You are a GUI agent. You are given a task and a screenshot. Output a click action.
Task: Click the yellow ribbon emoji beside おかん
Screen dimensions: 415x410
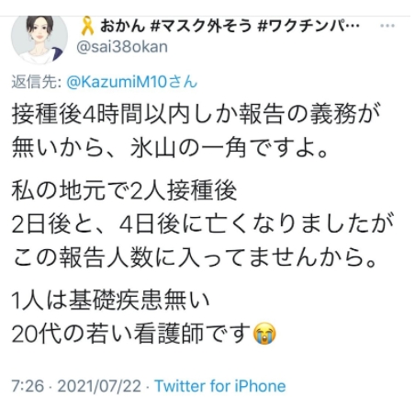(88, 26)
